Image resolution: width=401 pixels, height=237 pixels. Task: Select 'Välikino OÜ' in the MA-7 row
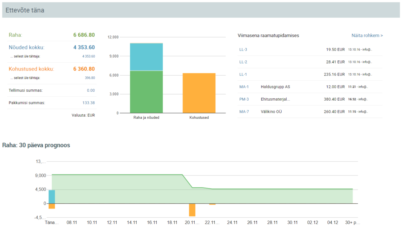pyautogui.click(x=271, y=112)
